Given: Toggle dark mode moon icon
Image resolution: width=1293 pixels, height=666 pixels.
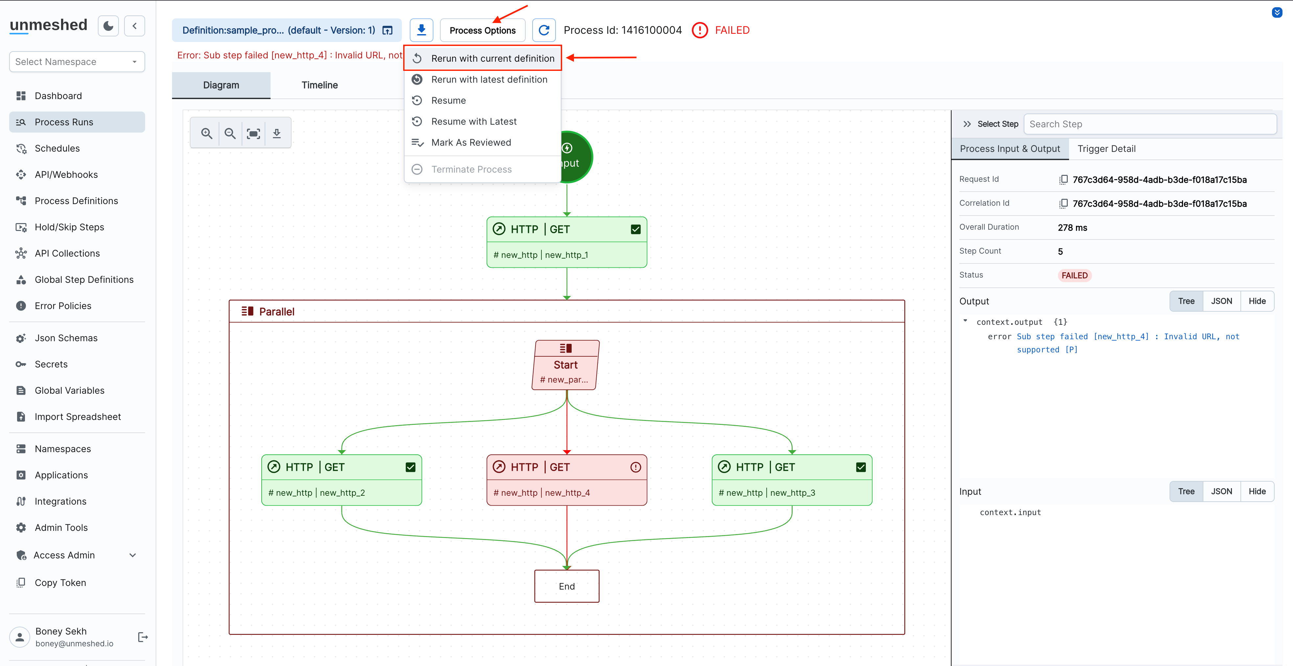Looking at the screenshot, I should click(x=108, y=26).
